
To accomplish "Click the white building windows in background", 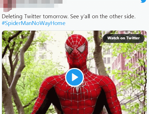I will click(107, 60).
